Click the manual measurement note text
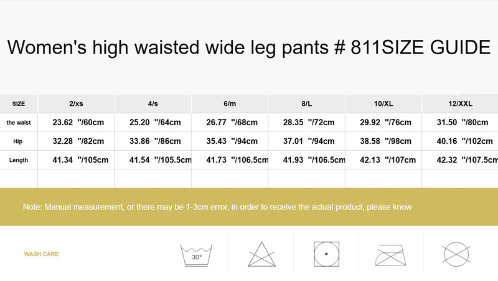The height and width of the screenshot is (281, 498). tap(217, 206)
